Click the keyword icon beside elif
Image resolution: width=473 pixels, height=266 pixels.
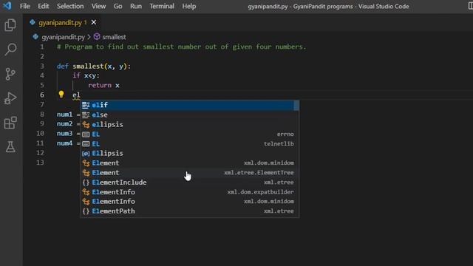(86, 105)
